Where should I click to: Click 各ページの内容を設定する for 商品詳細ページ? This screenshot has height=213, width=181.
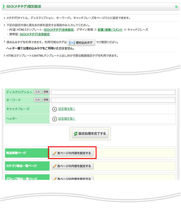point(72,153)
